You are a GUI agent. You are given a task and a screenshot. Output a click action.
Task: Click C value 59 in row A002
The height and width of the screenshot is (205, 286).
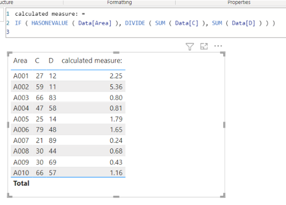tap(40, 87)
